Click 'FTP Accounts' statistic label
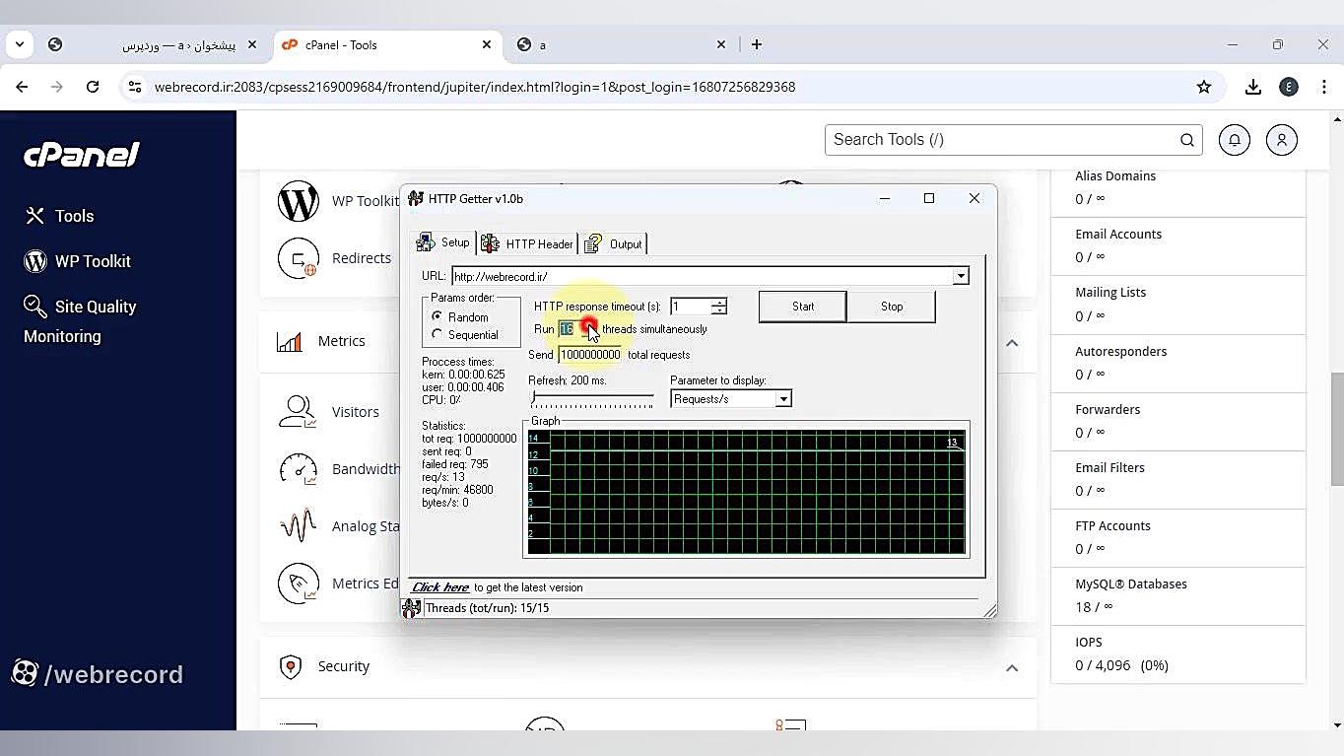The height and width of the screenshot is (756, 1344). pos(1112,526)
